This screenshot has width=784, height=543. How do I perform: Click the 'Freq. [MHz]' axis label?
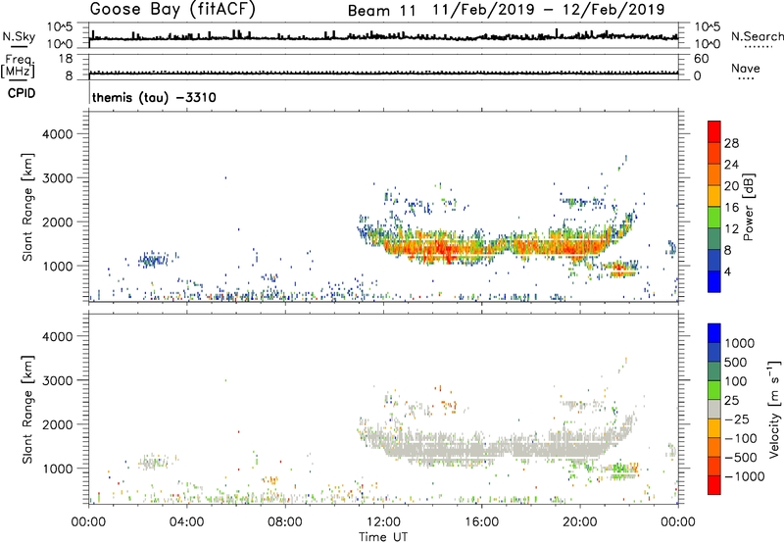[19, 66]
